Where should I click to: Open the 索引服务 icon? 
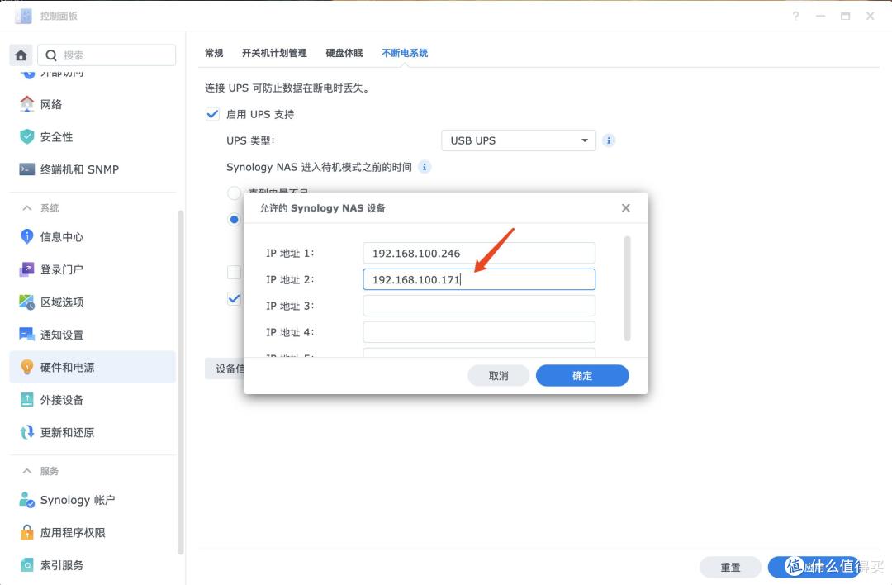point(26,565)
